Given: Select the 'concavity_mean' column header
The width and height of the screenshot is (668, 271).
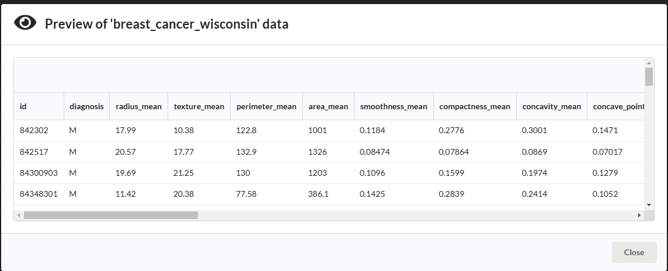Looking at the screenshot, I should pos(551,106).
